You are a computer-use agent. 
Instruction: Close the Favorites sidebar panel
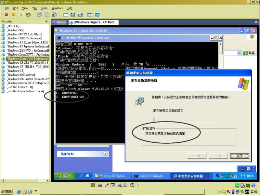pyautogui.click(x=46, y=21)
